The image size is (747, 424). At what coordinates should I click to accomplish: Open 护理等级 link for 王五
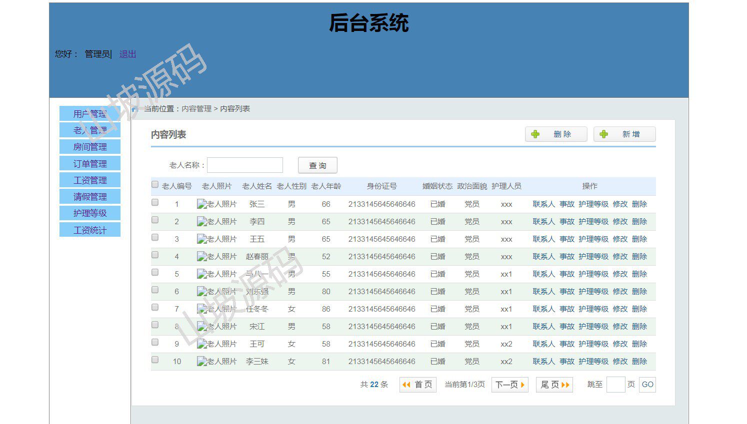point(593,239)
